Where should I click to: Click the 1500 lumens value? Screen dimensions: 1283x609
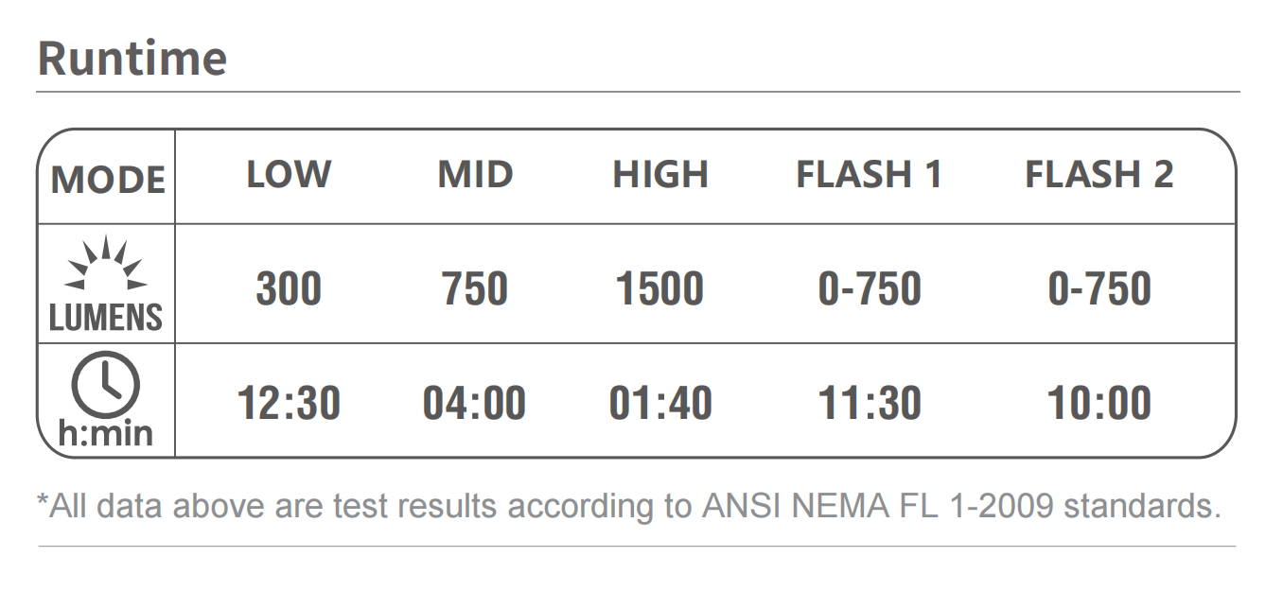pyautogui.click(x=659, y=288)
